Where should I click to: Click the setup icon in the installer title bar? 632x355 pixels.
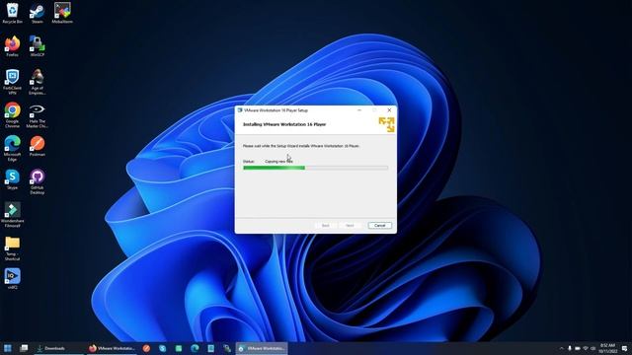[240, 109]
